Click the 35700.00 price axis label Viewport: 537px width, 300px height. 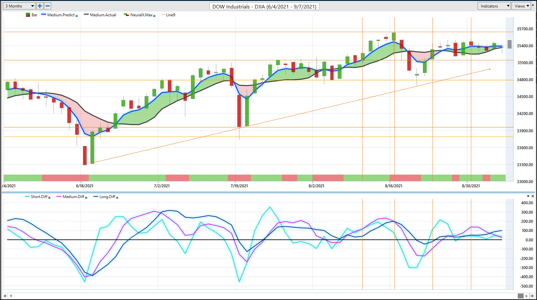(525, 29)
